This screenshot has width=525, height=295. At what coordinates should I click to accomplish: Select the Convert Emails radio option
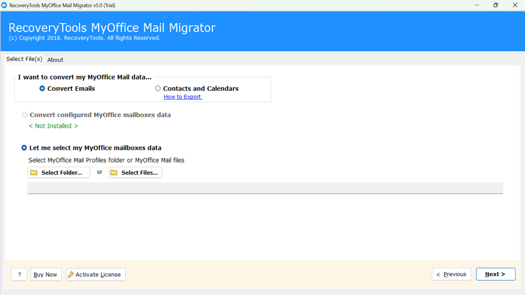click(x=42, y=88)
